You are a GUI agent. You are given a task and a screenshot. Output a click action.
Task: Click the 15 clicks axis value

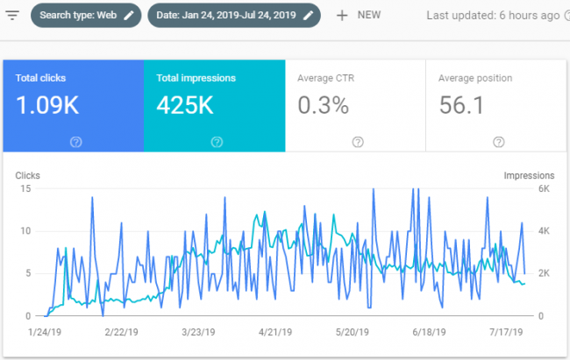25,188
